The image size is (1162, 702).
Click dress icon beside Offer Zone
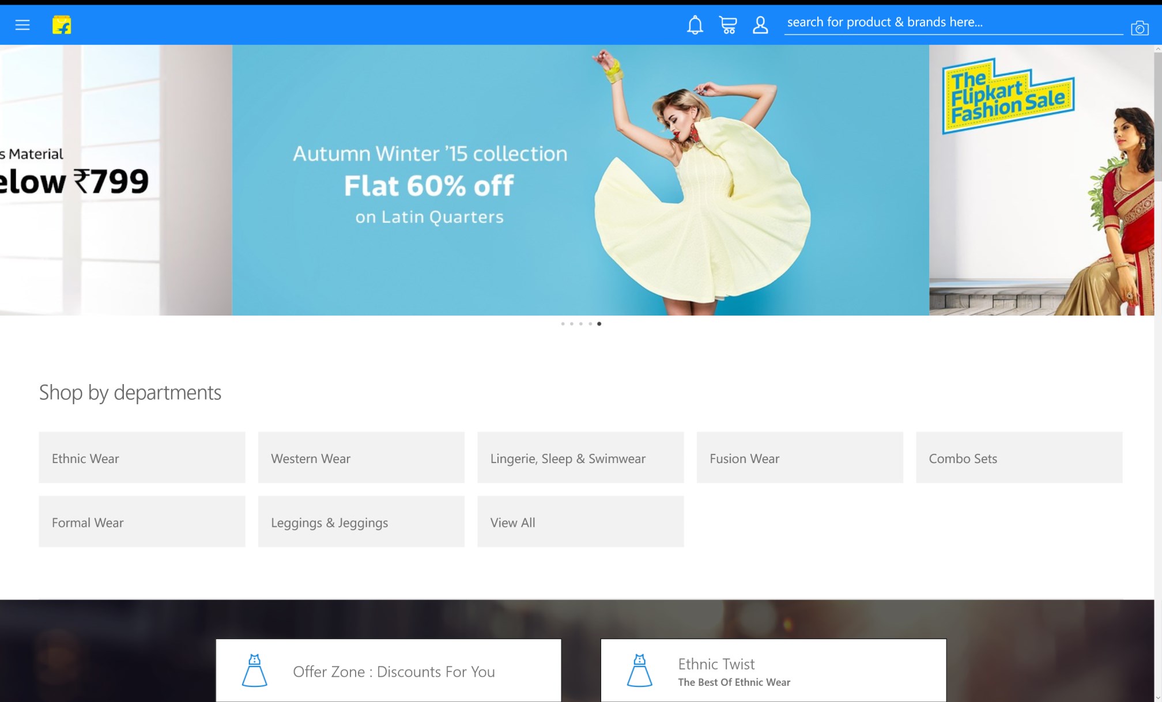(x=254, y=670)
